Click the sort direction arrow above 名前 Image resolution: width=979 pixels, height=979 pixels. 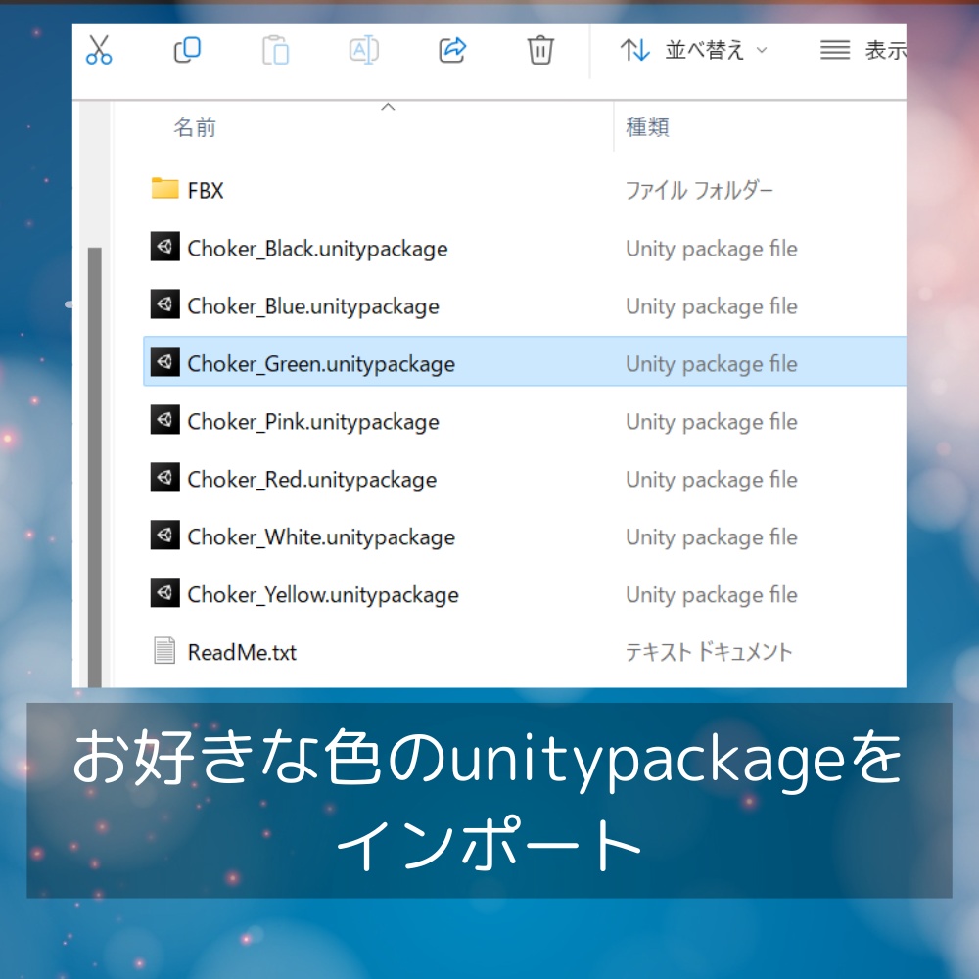[x=388, y=107]
